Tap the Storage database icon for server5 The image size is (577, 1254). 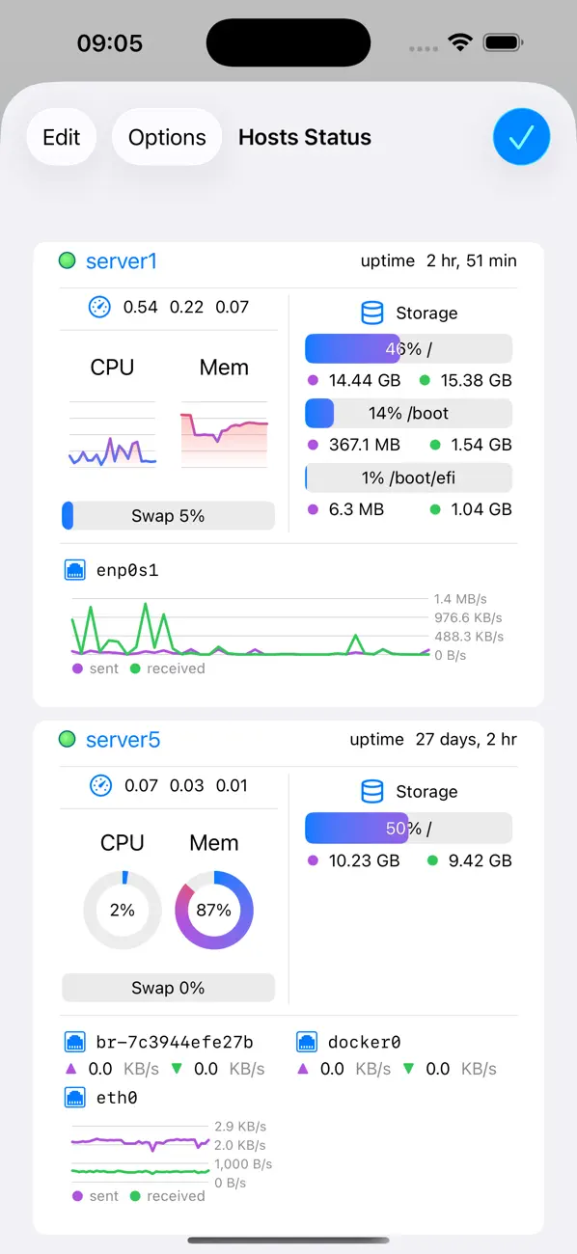[x=371, y=791]
